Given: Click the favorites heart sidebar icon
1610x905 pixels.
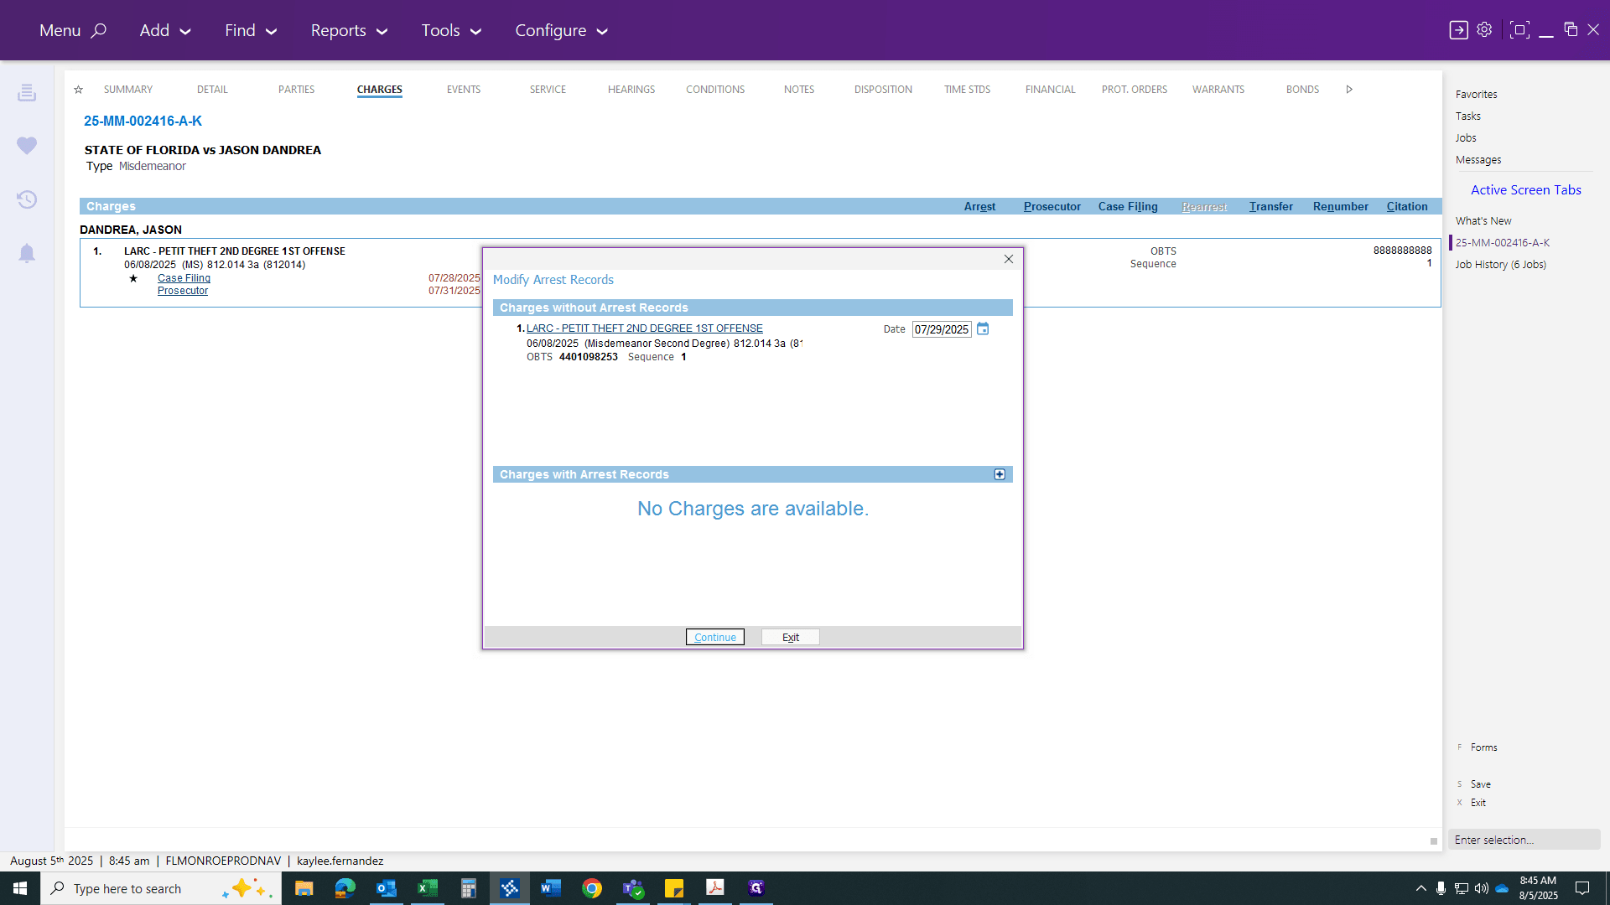Looking at the screenshot, I should pos(27,146).
